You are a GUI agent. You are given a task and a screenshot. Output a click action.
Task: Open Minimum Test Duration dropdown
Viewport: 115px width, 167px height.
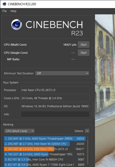click(62, 73)
